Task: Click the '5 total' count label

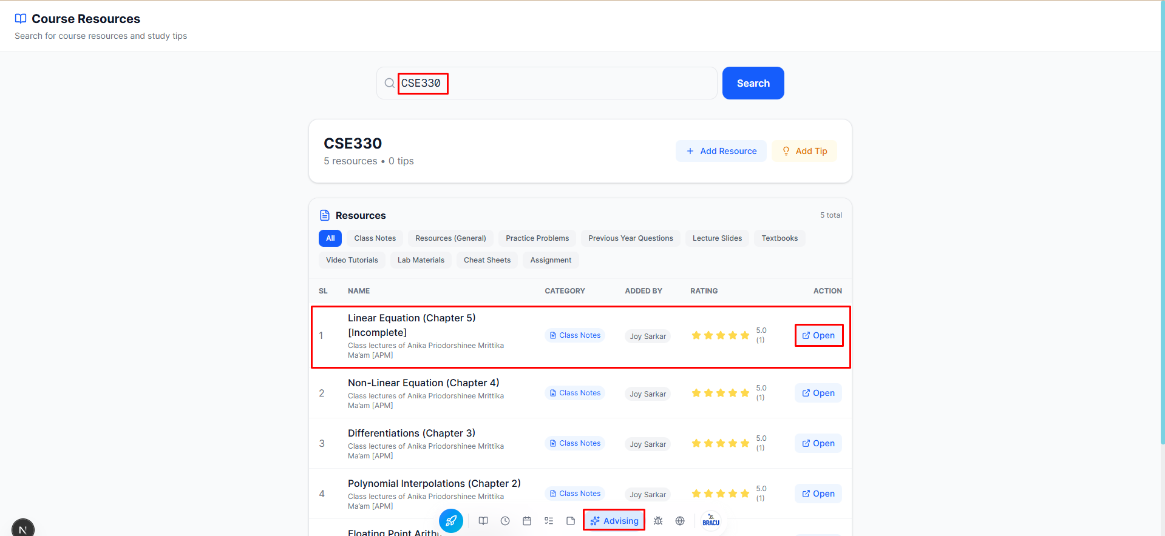Action: coord(830,215)
